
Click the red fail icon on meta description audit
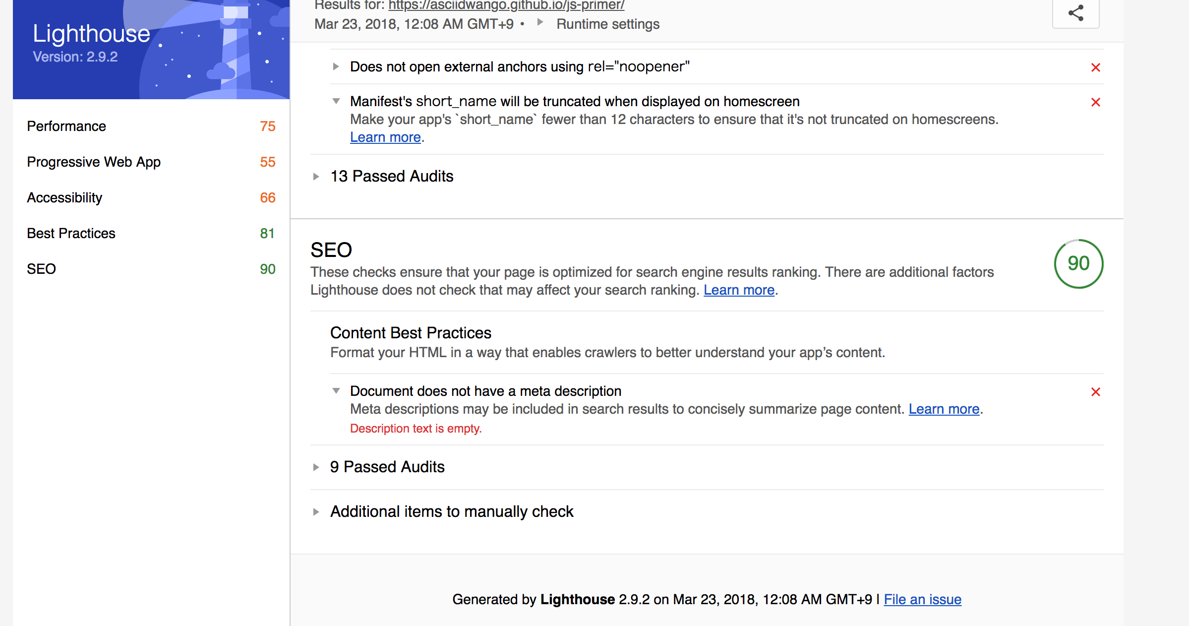pyautogui.click(x=1096, y=392)
